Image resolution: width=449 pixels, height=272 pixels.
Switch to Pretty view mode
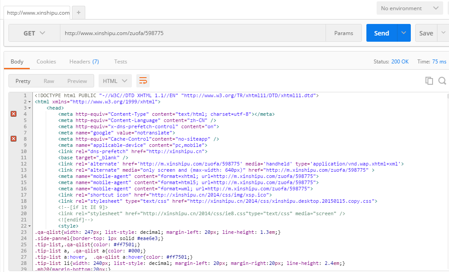(x=23, y=81)
